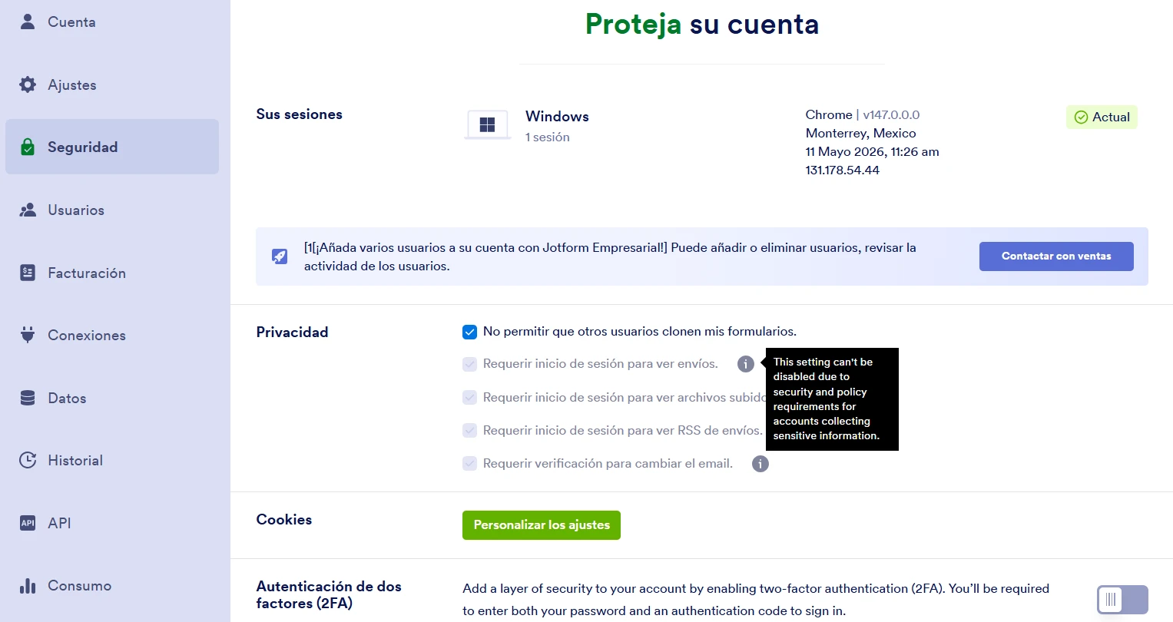Click the 'Proteja su cuenta' page title
Screen dimensions: 1173x622
(702, 24)
